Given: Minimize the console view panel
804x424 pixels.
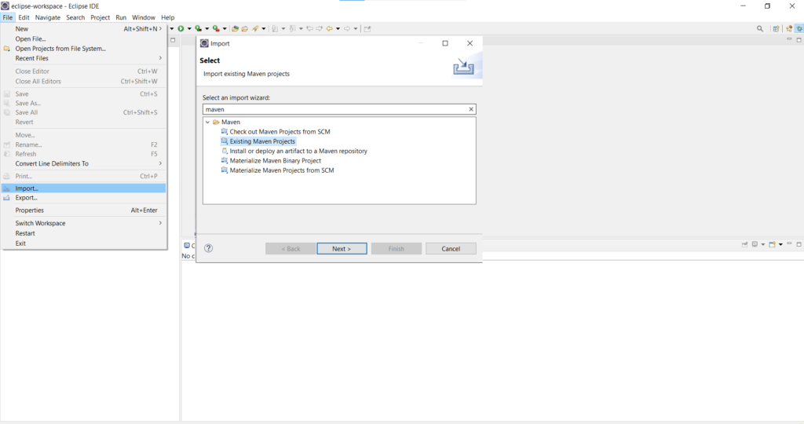Looking at the screenshot, I should tap(789, 243).
